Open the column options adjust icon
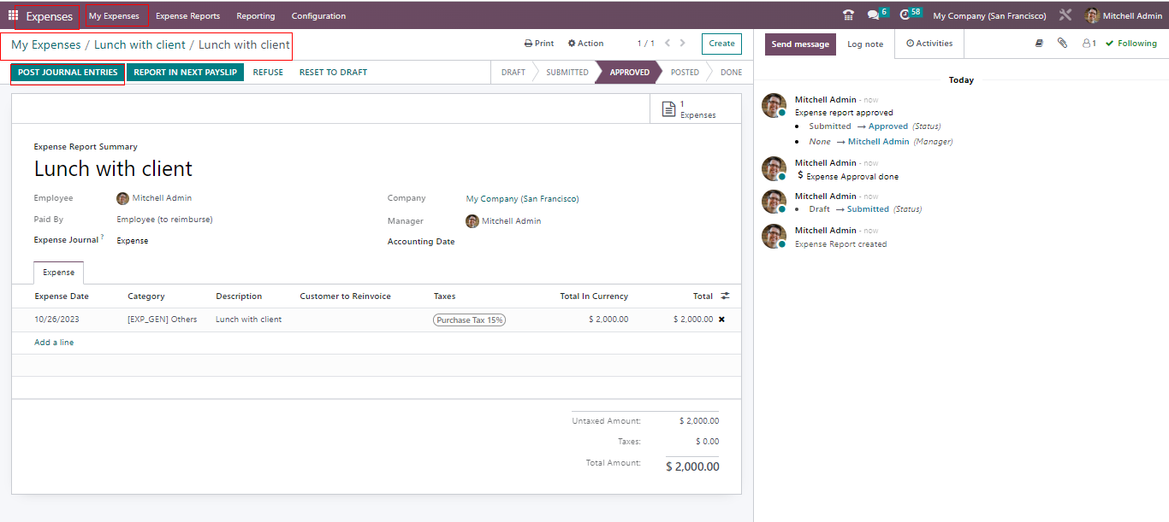The height and width of the screenshot is (522, 1169). click(x=725, y=296)
